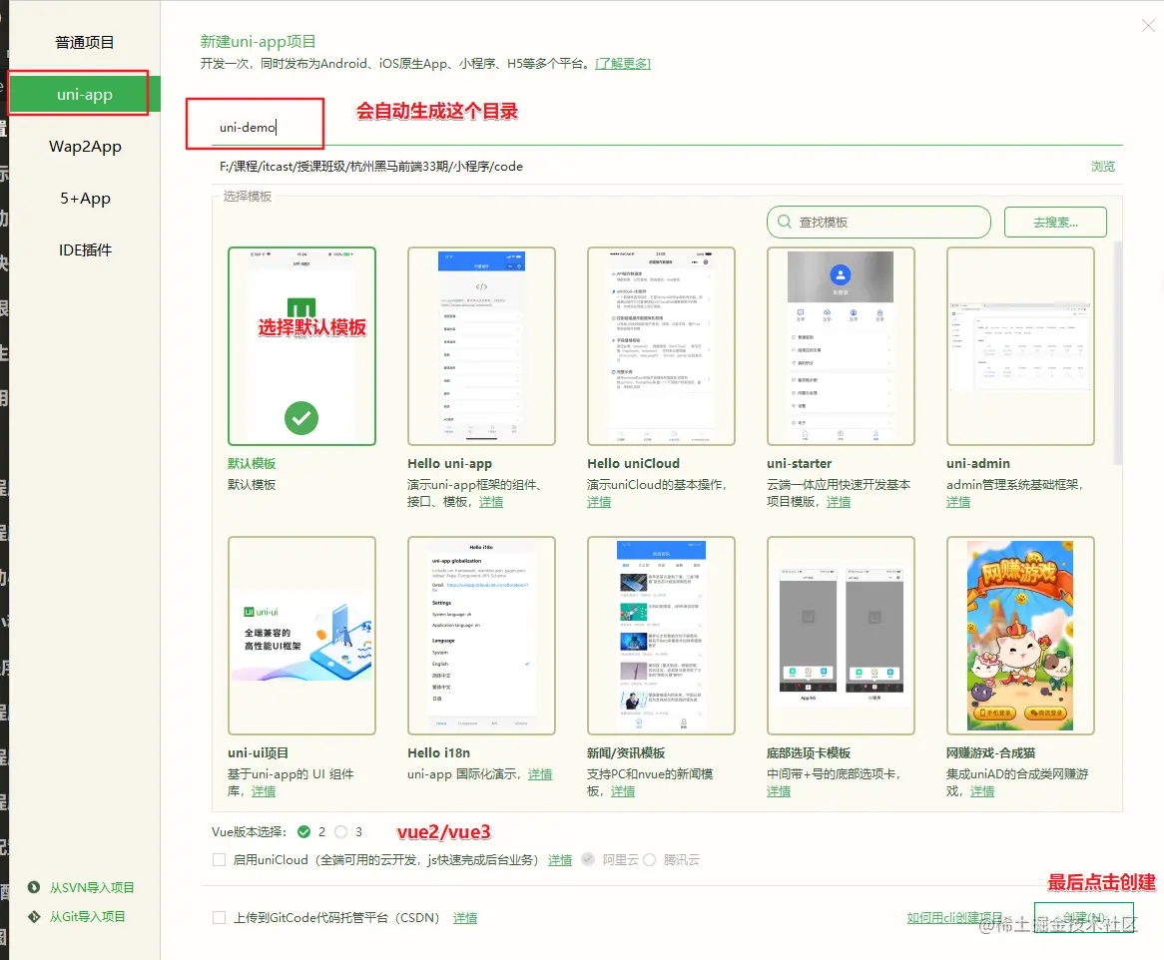Viewport: 1164px width, 960px height.
Task: Select the uni-ui项目 template thumbnail
Action: pos(301,635)
